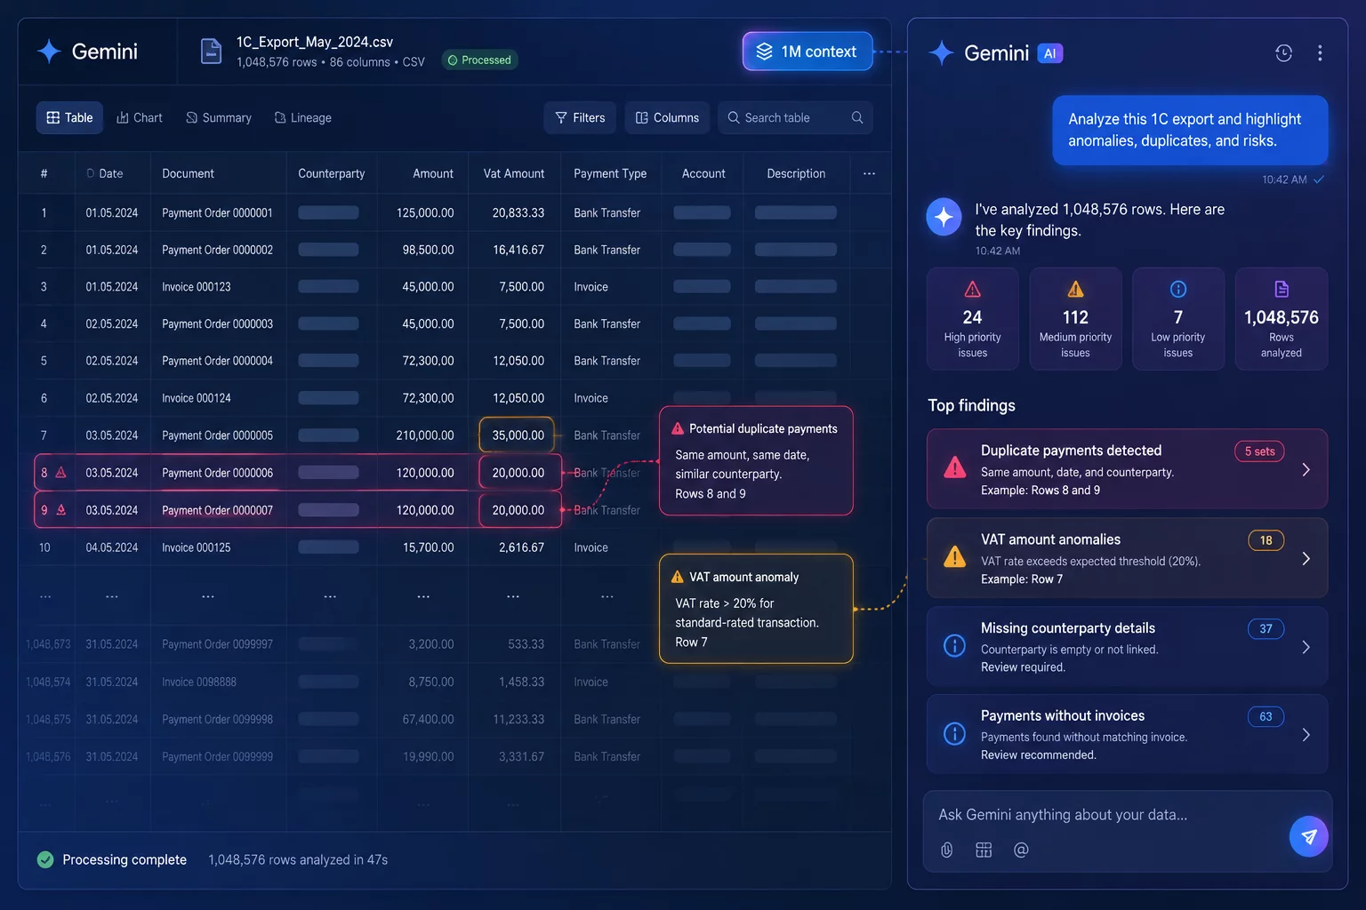Click the Amount column header
1366x910 pixels.
[433, 173]
